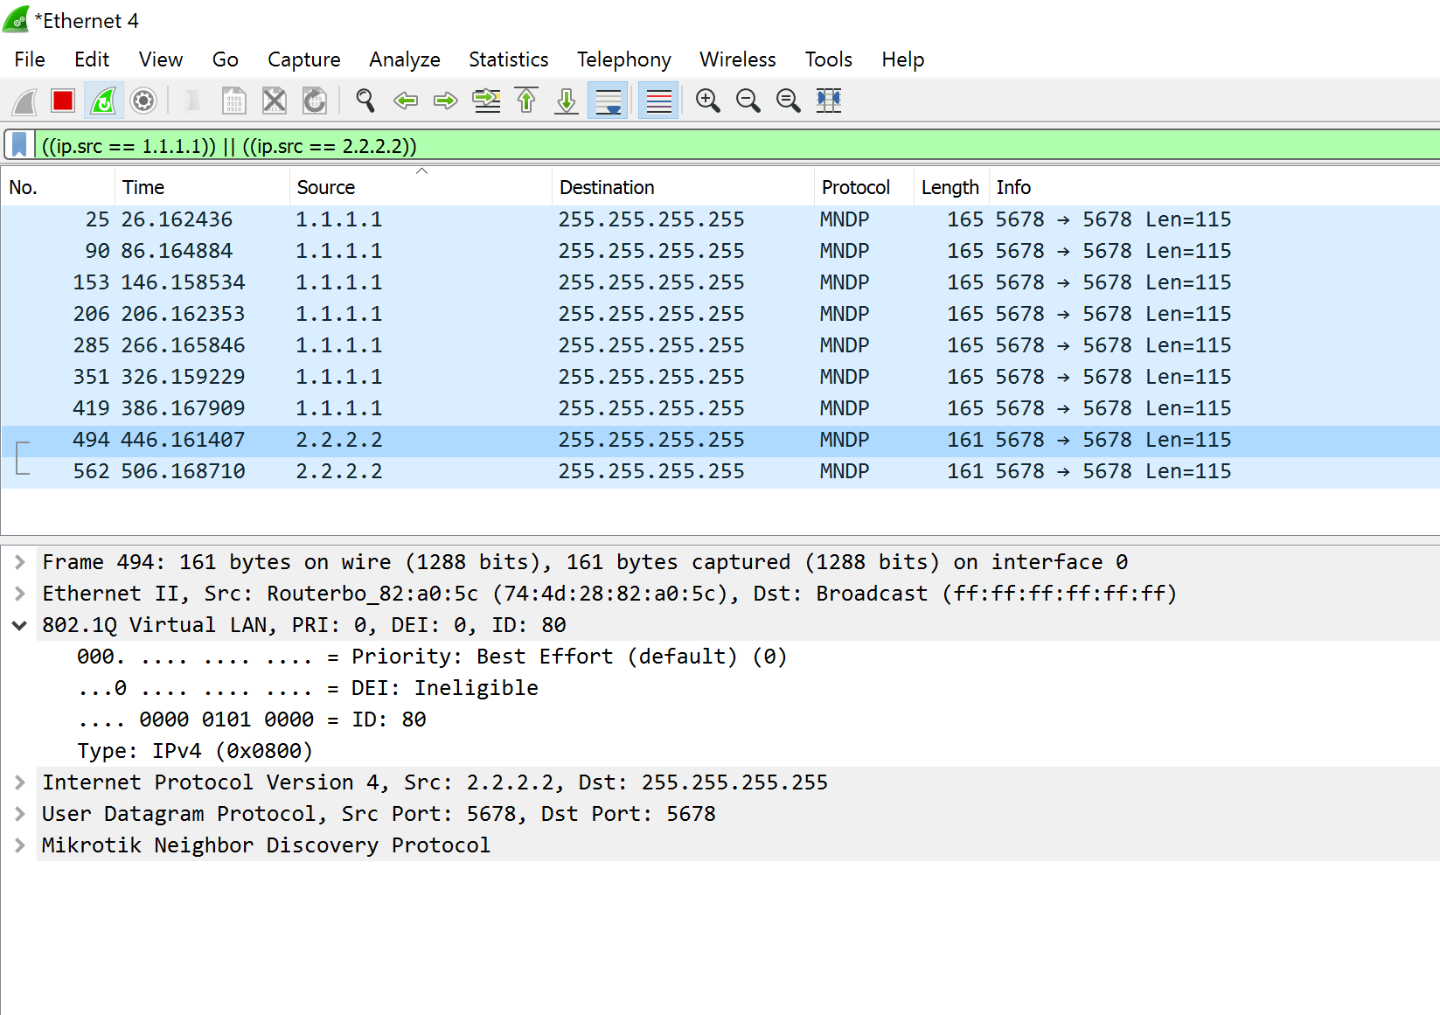
Task: Select packet number 25 row
Action: (720, 219)
